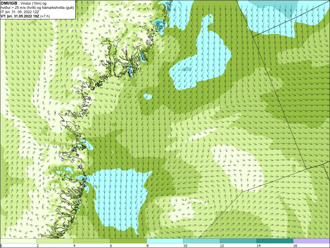Click the legend value label '16'
This screenshot has height=248, width=330.
[295, 246]
